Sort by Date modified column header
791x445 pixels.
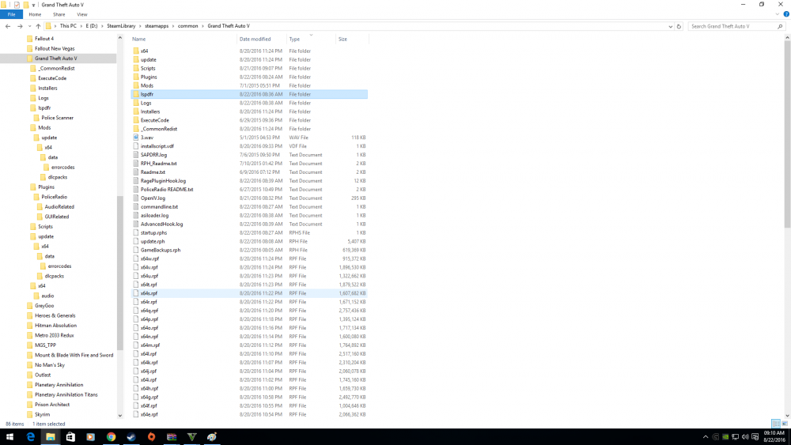tap(255, 40)
